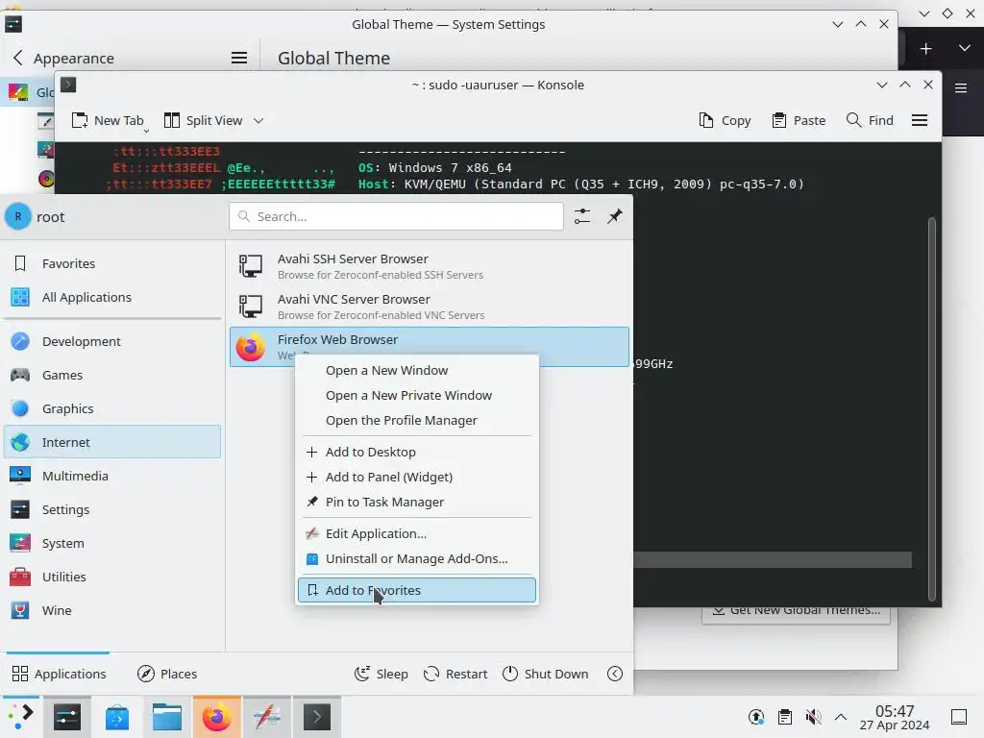Image resolution: width=984 pixels, height=738 pixels.
Task: Choose Open the Profile Manager
Action: coord(417,421)
